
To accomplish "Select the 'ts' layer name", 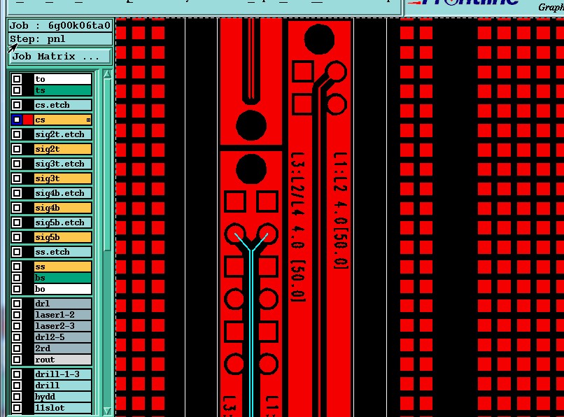I will click(62, 90).
